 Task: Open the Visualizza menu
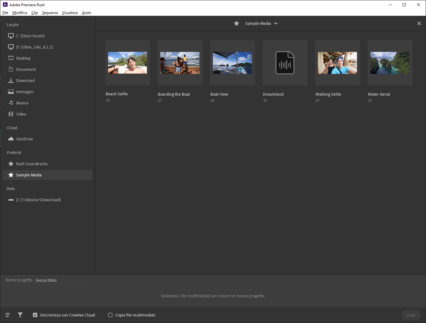click(x=70, y=13)
